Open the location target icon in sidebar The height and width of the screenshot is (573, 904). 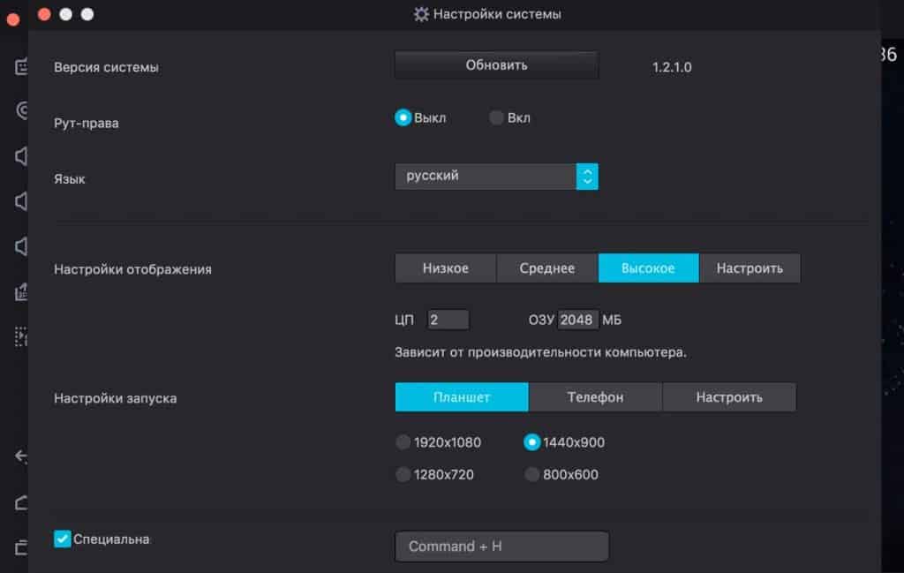tap(22, 110)
